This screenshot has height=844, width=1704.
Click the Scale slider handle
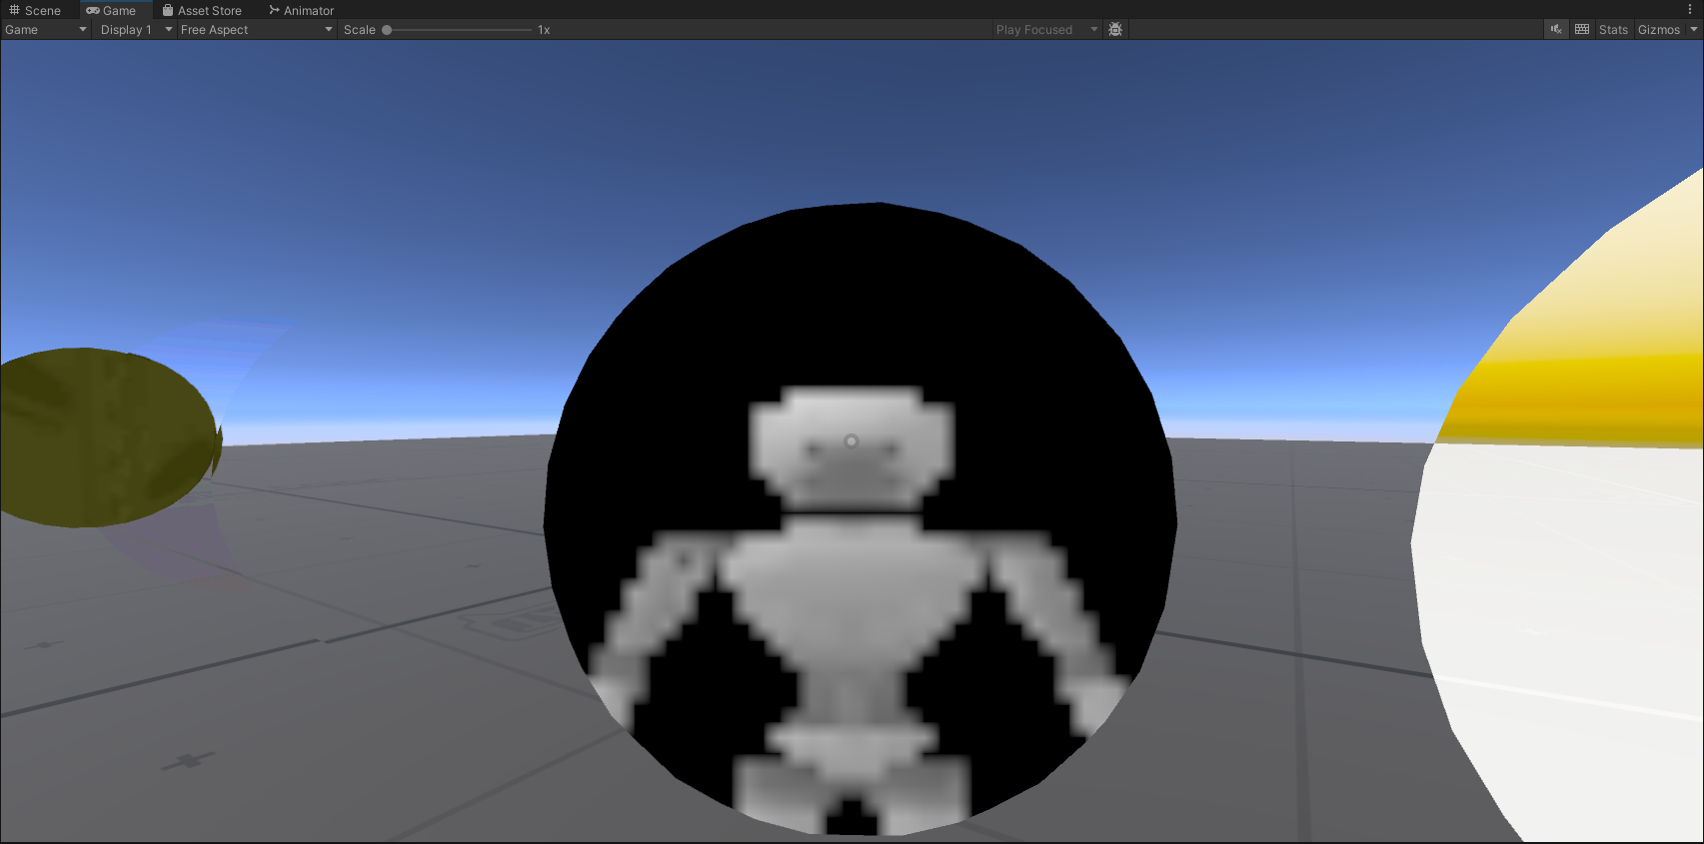[387, 30]
